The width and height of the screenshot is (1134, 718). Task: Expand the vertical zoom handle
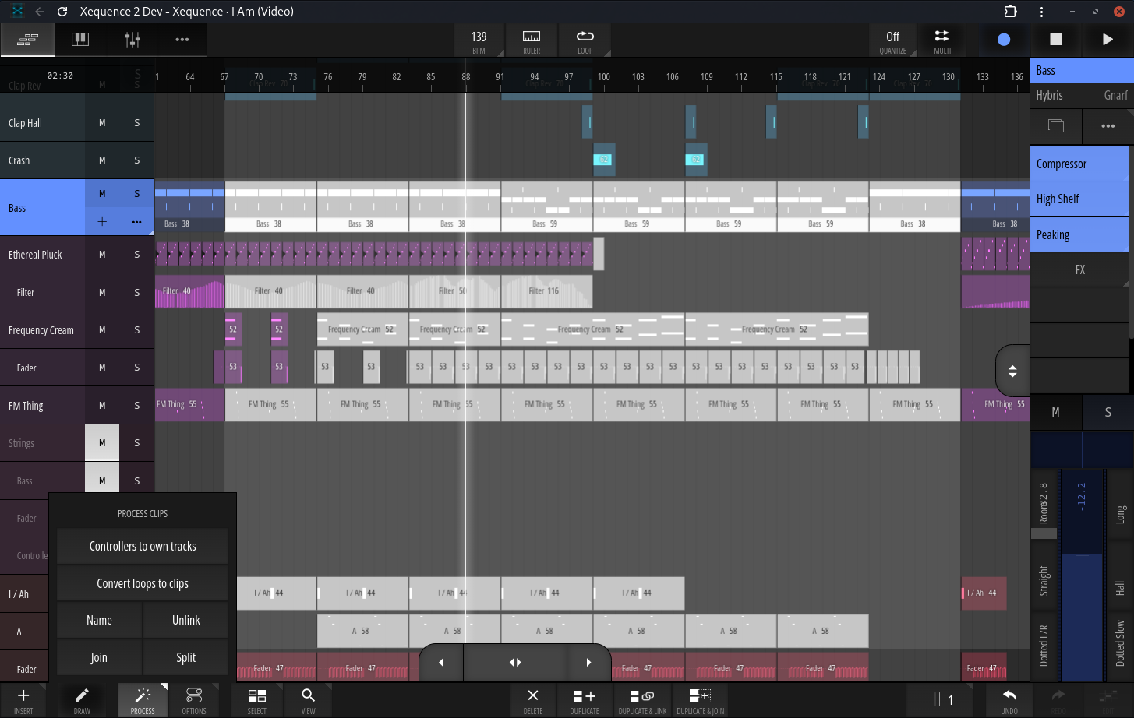pos(1012,371)
